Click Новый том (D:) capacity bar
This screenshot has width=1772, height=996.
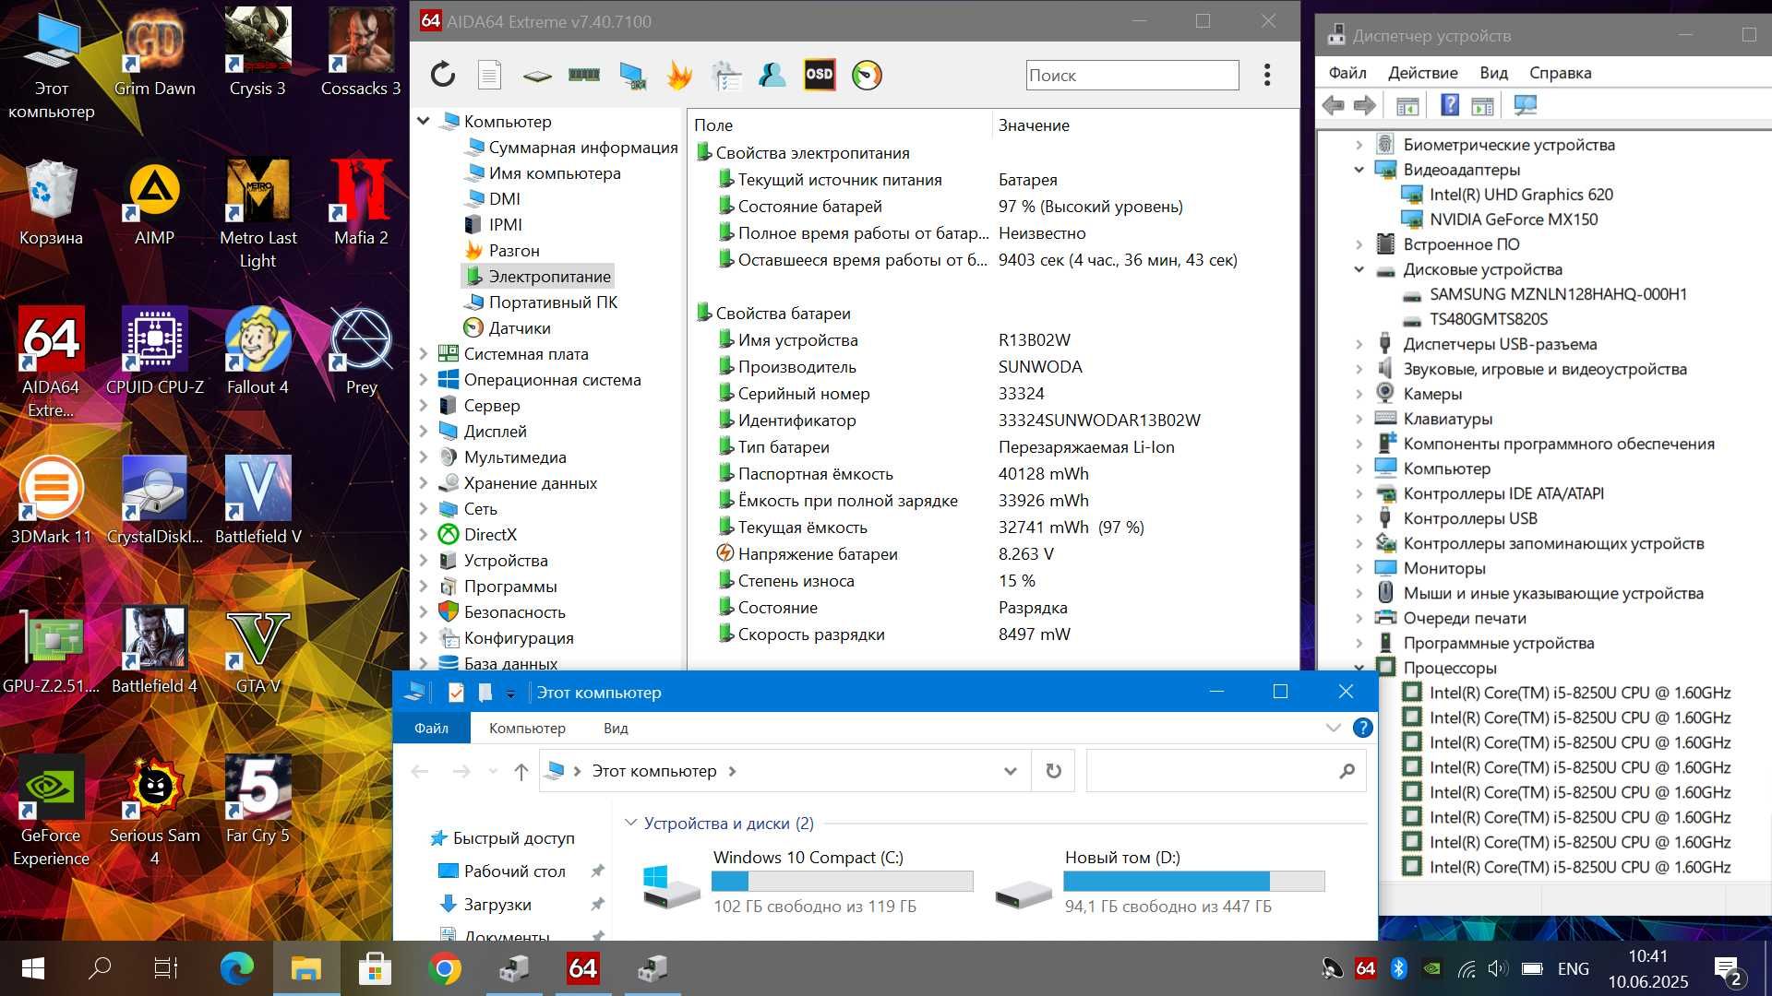click(1194, 882)
